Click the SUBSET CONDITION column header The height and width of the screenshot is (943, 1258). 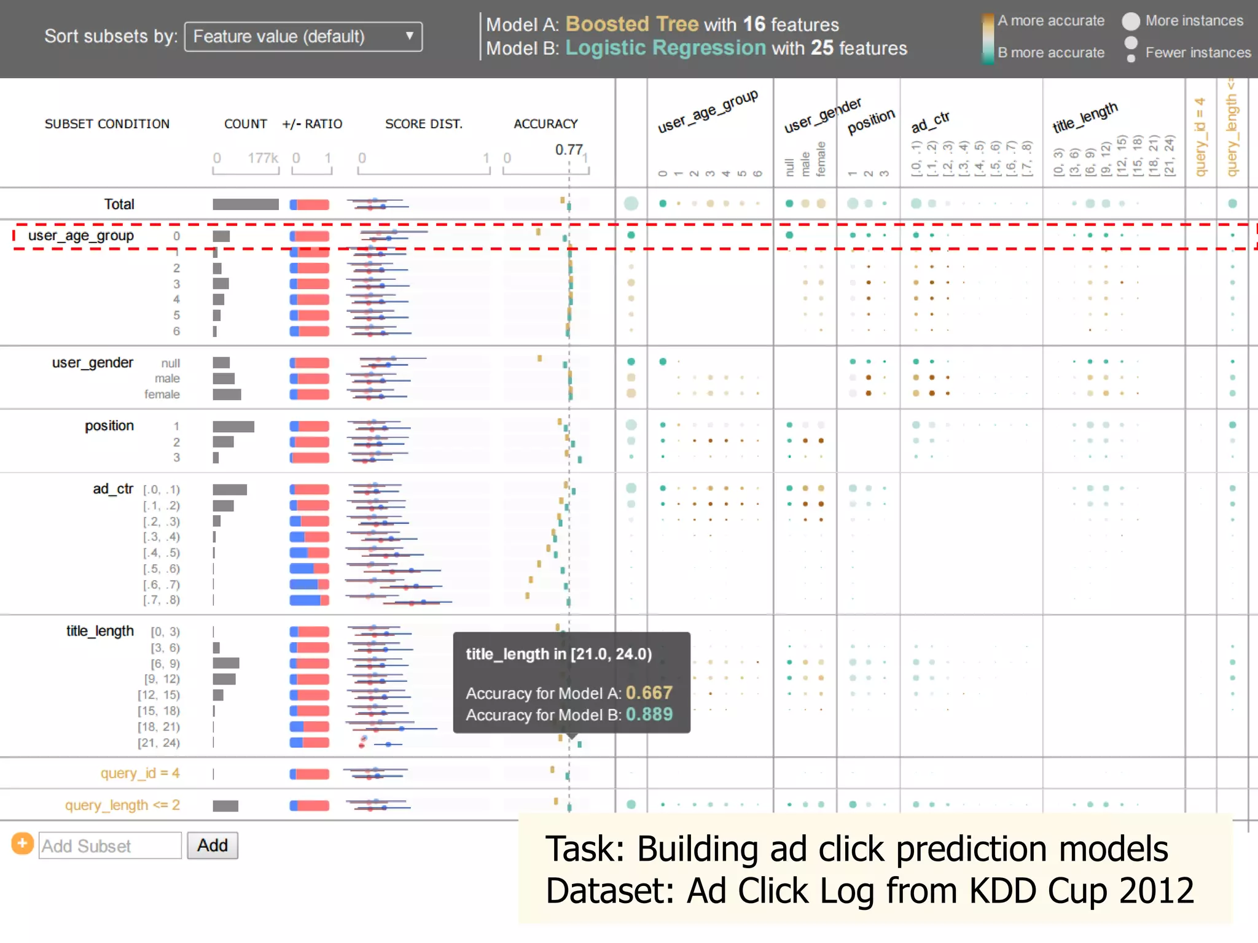(107, 124)
